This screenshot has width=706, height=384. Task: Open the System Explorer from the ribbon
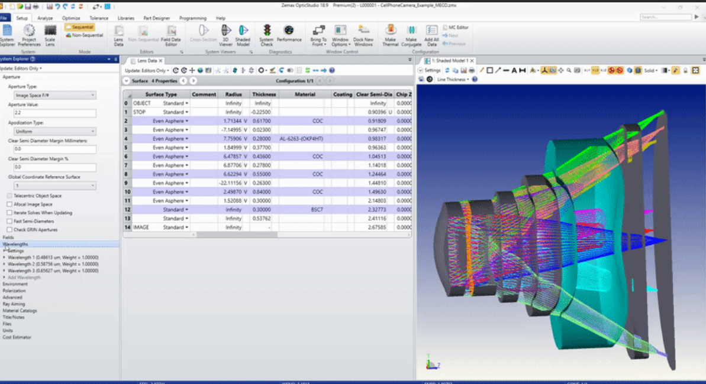pyautogui.click(x=7, y=35)
